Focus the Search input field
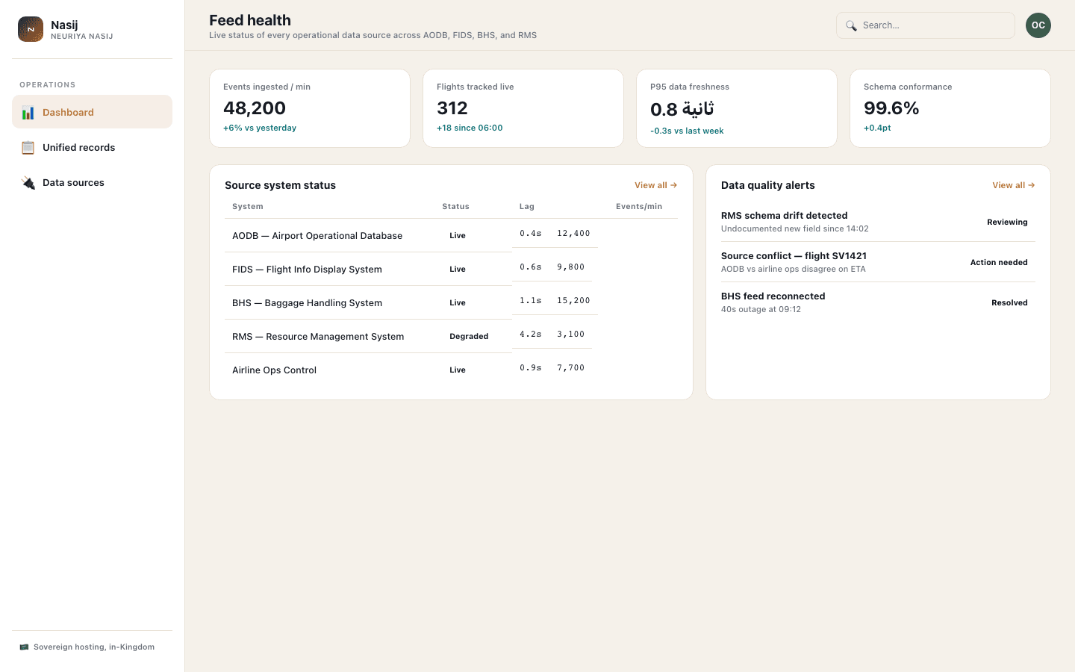 (926, 25)
